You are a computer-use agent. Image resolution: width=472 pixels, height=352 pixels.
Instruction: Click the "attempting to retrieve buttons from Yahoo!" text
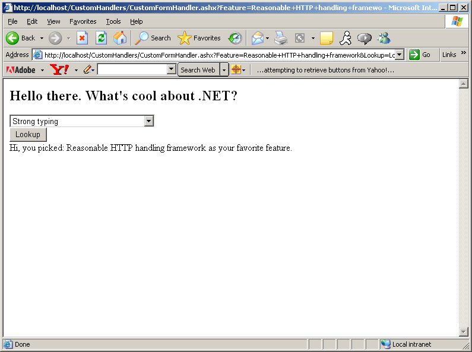click(x=325, y=70)
